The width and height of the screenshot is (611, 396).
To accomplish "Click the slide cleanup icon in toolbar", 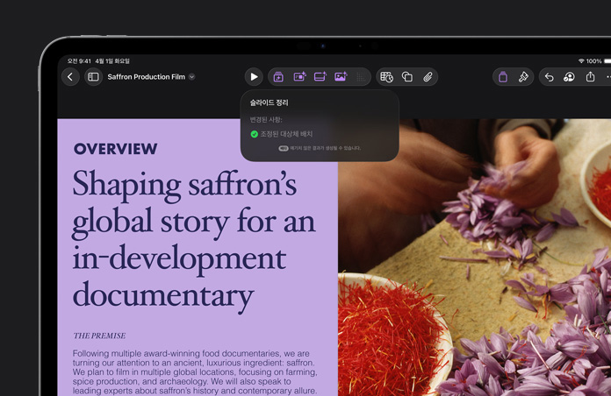I will pyautogui.click(x=278, y=77).
